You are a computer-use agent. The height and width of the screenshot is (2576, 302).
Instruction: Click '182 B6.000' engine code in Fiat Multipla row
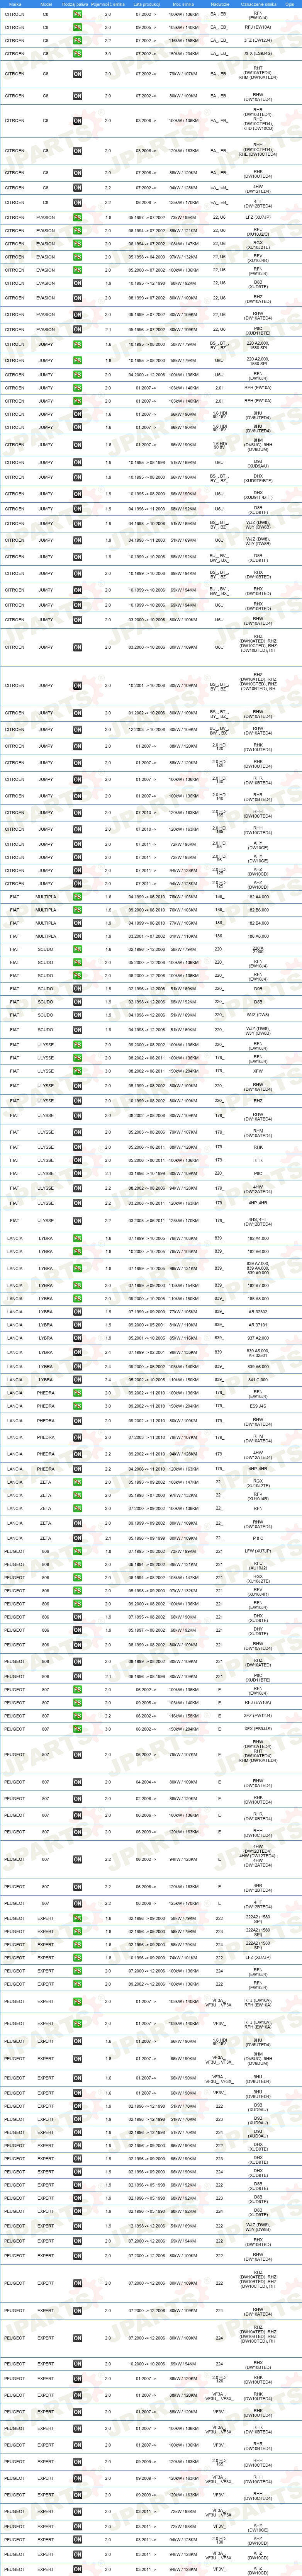point(258,910)
